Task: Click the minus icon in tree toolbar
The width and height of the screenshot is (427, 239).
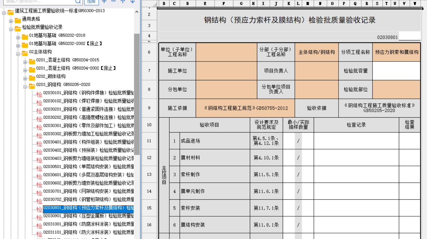Action: (x=114, y=1)
